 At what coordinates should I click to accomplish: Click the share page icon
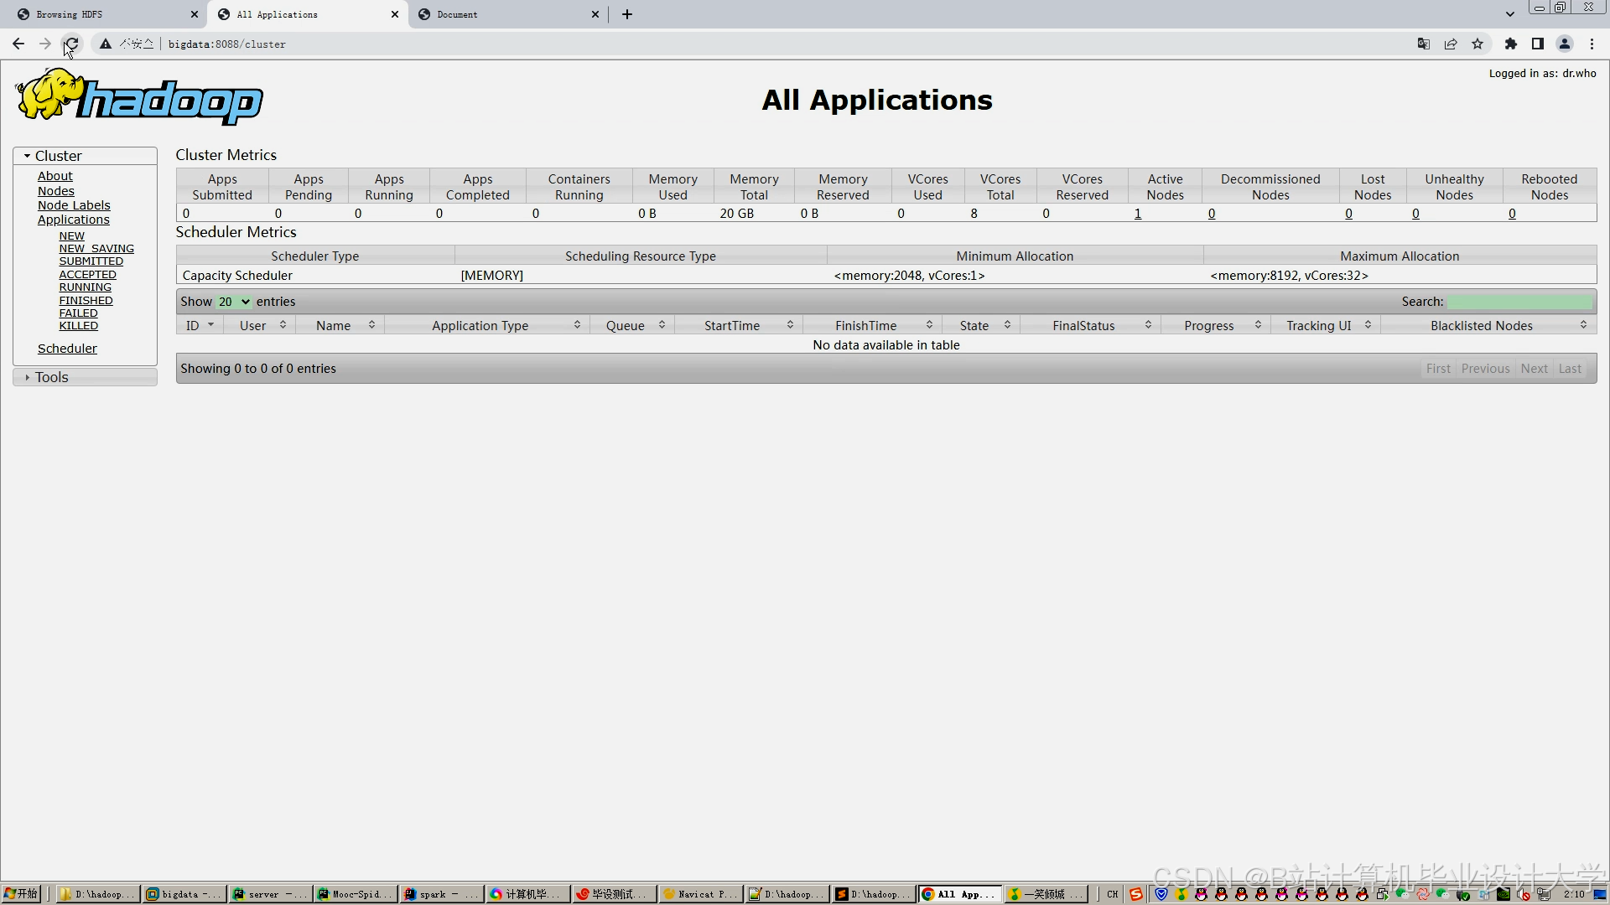point(1451,44)
